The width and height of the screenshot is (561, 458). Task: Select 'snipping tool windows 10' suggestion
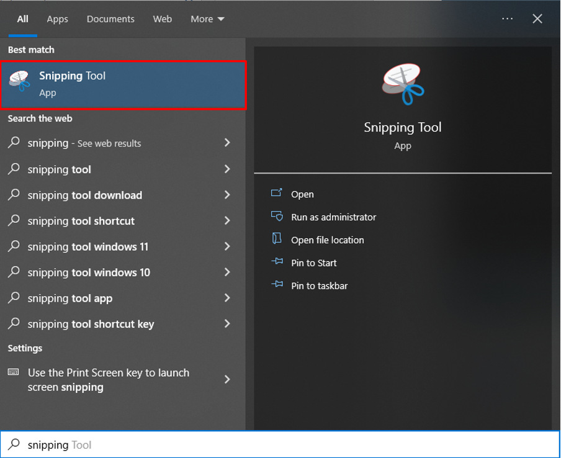tap(123, 272)
